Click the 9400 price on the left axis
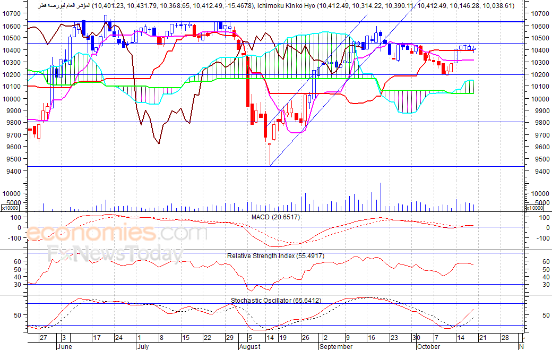Screen dimensions: 552x350 pyautogui.click(x=12, y=171)
